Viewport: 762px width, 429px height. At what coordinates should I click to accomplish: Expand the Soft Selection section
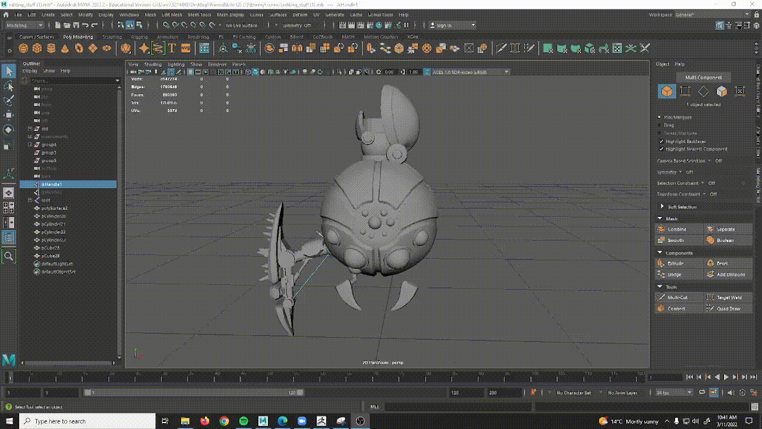[662, 207]
